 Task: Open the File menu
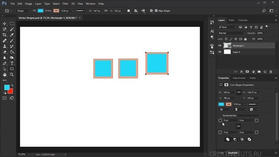pyautogui.click(x=13, y=3)
